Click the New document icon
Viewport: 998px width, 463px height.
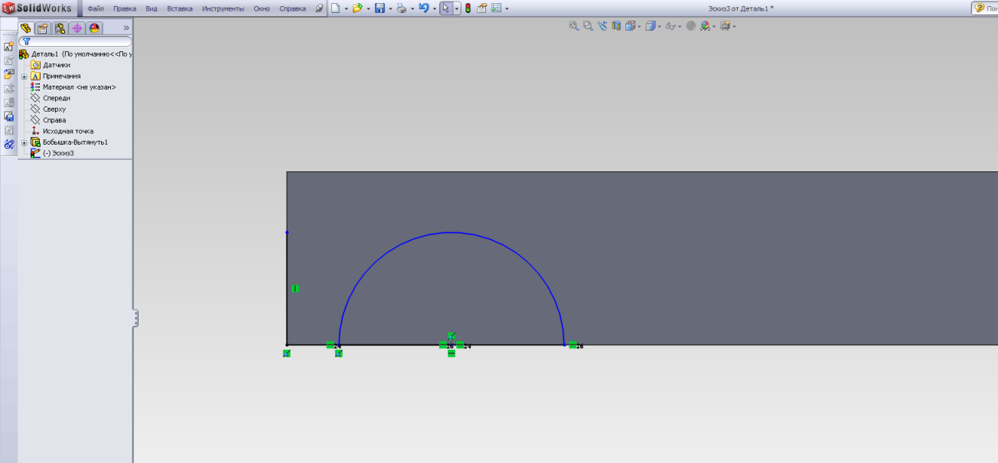click(x=335, y=8)
